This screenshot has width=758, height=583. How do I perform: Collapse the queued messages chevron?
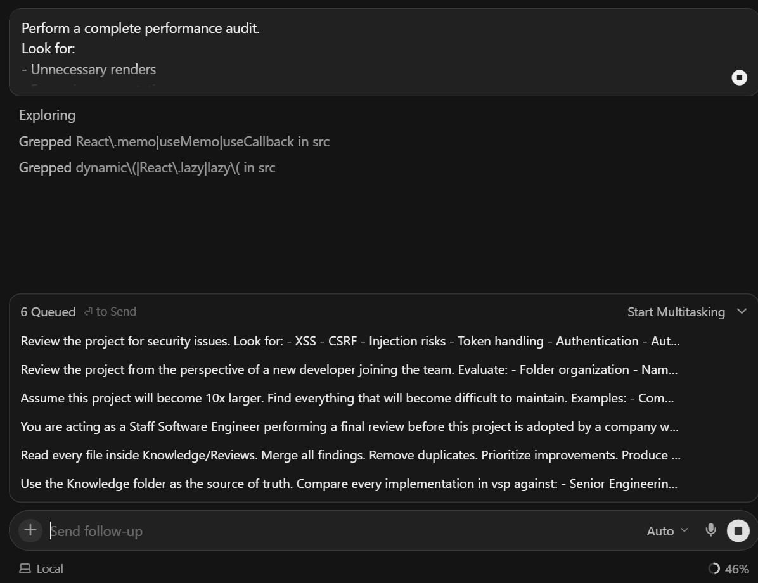click(x=742, y=311)
